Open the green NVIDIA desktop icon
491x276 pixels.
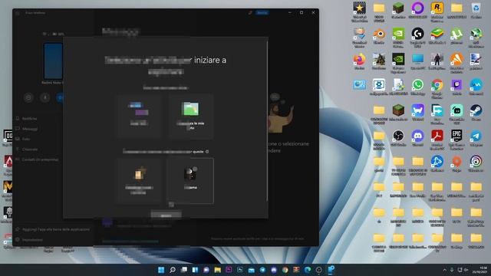[x=398, y=34]
